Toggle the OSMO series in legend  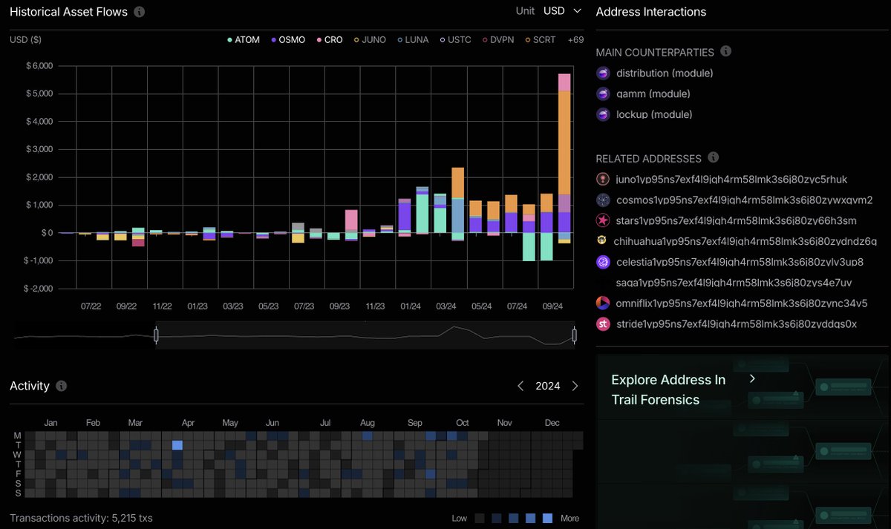point(288,39)
